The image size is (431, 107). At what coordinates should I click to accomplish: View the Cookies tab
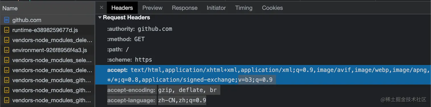point(272,8)
